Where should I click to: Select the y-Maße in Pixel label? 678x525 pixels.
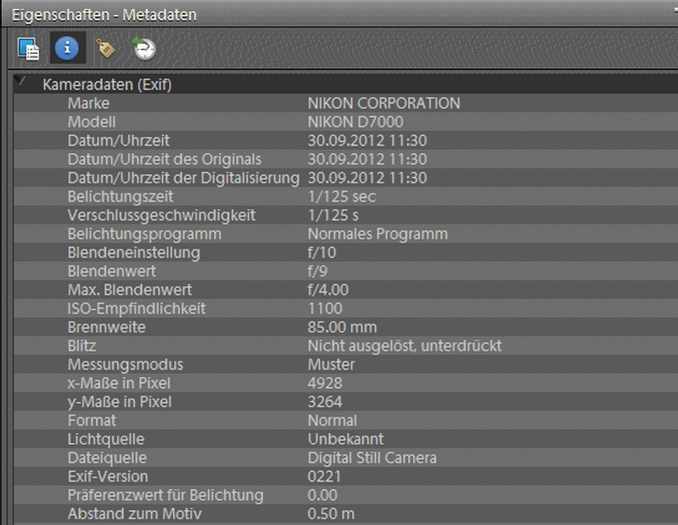pos(120,402)
